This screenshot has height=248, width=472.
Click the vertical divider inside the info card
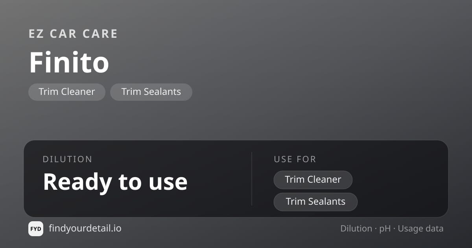click(252, 178)
